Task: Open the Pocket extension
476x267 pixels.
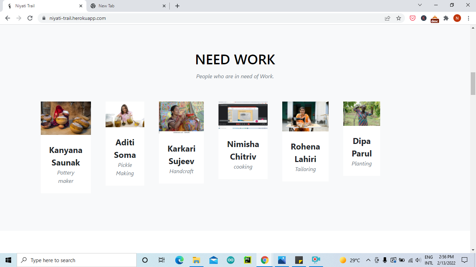Action: pyautogui.click(x=412, y=18)
